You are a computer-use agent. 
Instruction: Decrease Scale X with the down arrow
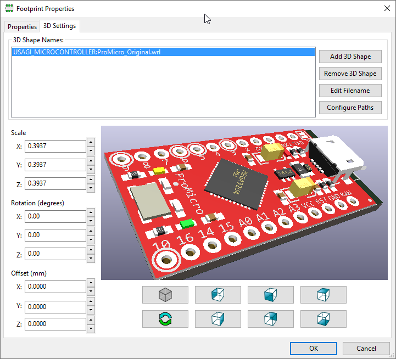[91, 151]
